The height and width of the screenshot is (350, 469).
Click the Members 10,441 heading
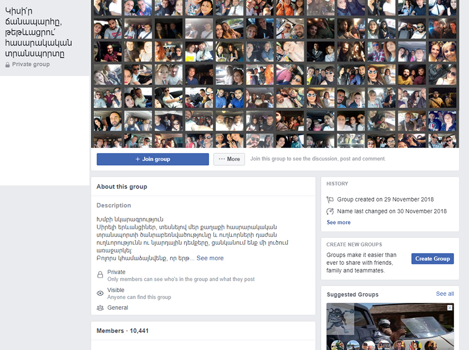(x=122, y=331)
